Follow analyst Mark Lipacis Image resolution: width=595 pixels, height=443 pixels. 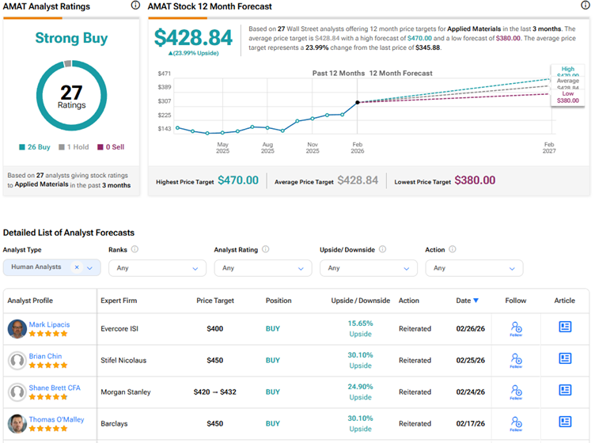tap(516, 328)
